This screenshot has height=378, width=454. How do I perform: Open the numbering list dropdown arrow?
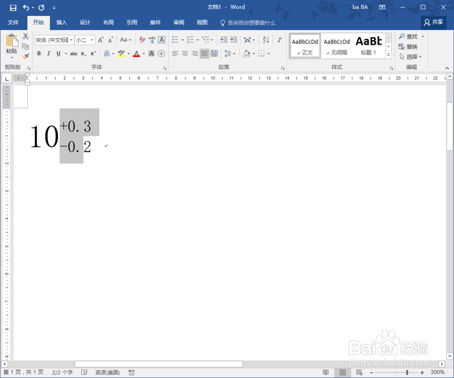(x=198, y=40)
